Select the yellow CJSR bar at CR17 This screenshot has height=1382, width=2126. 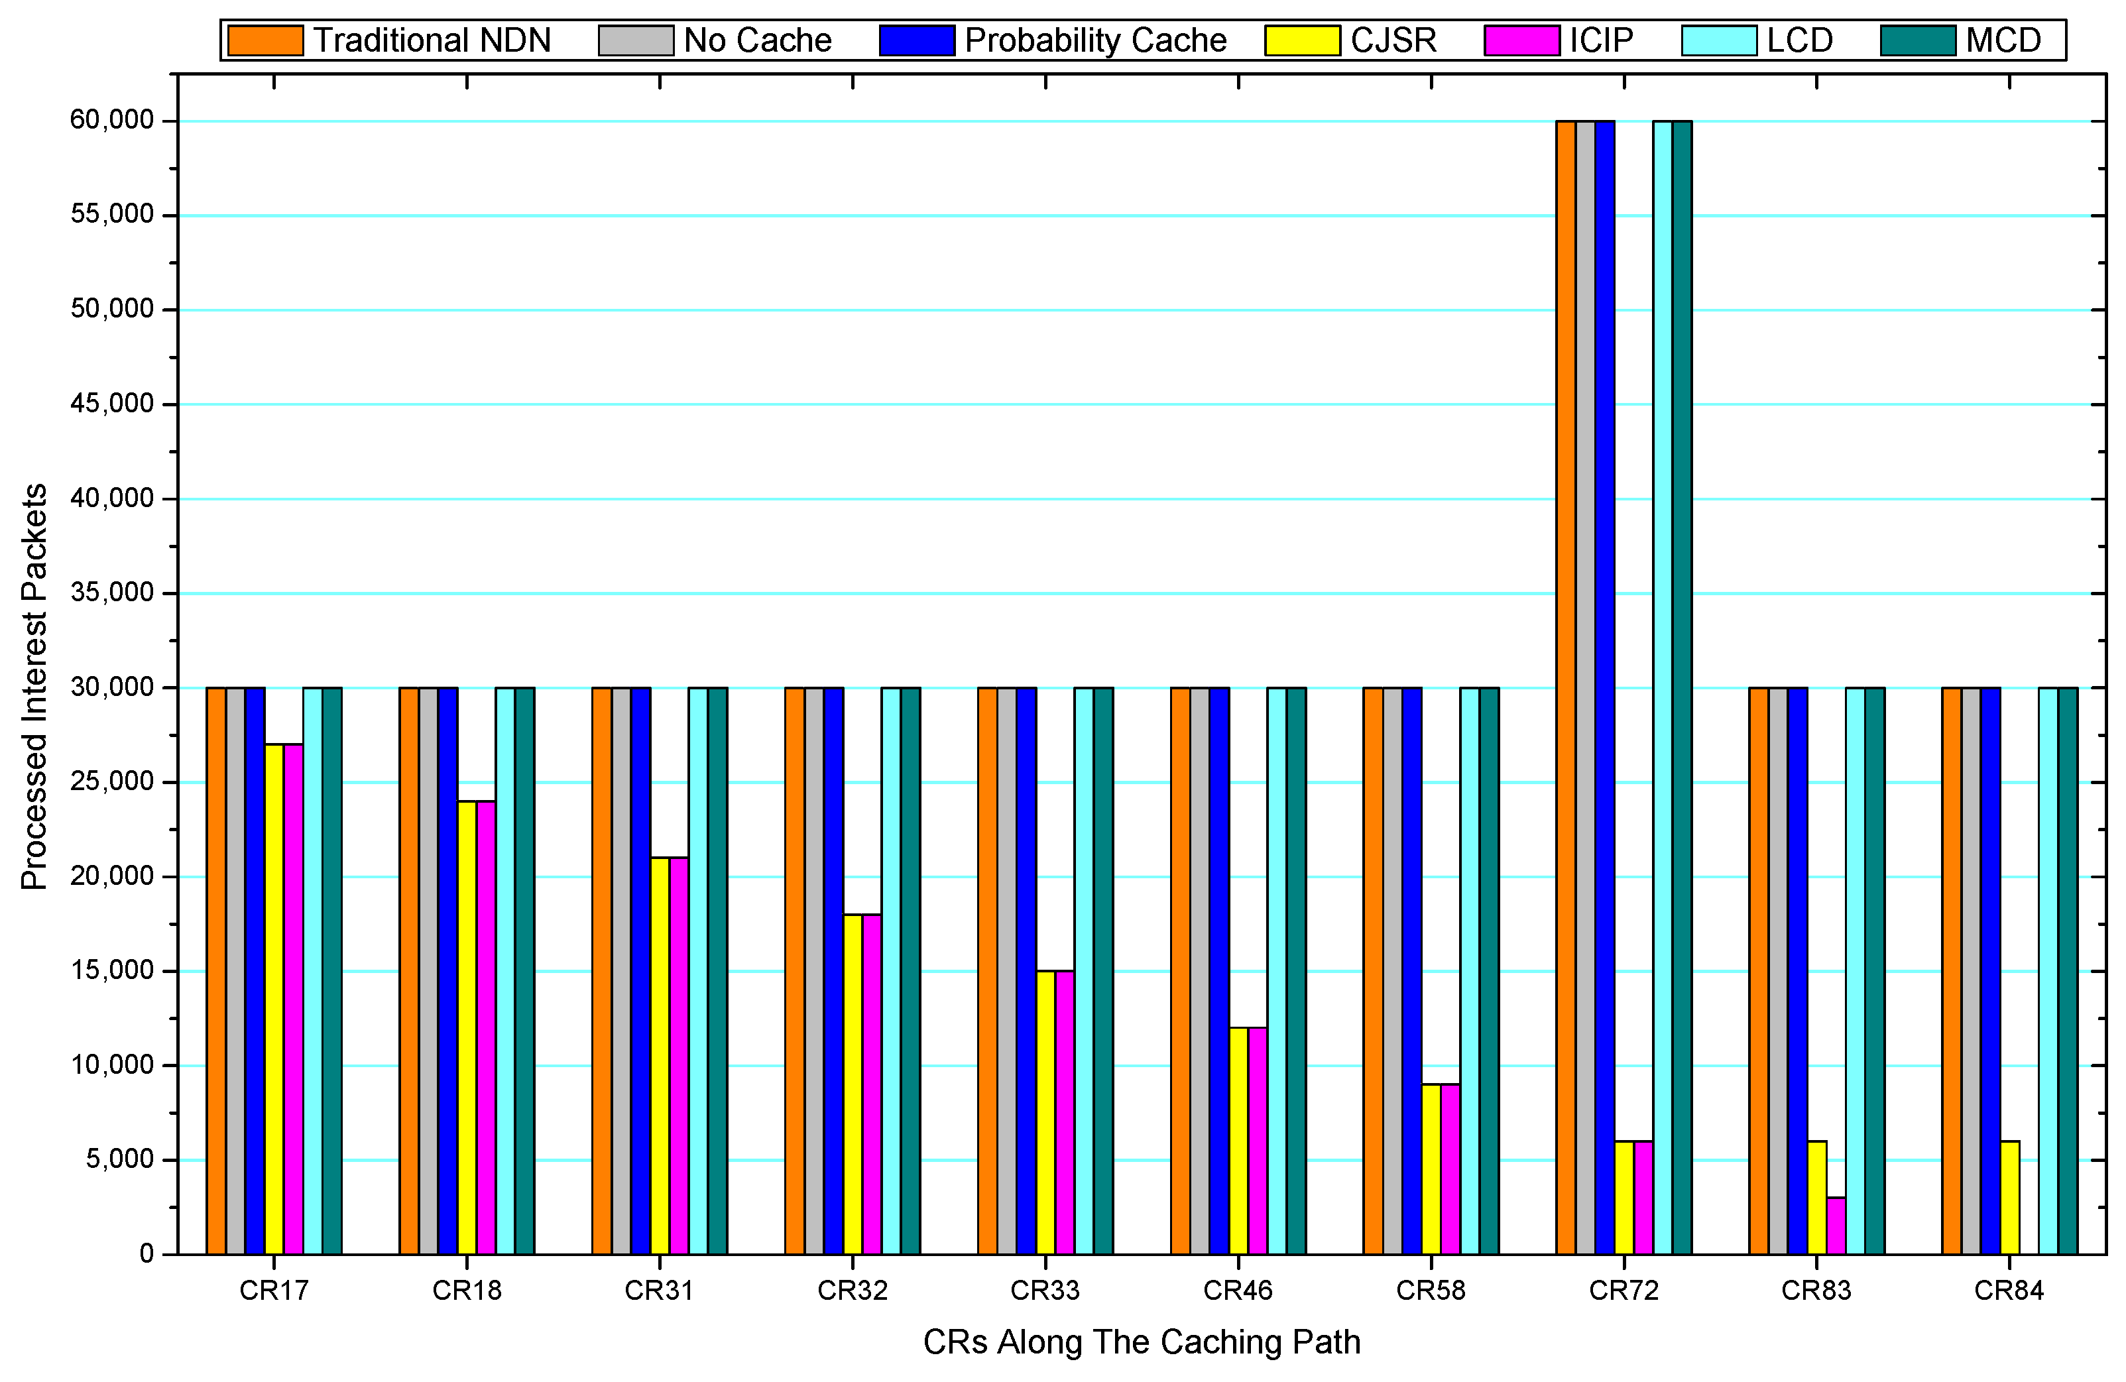274,999
